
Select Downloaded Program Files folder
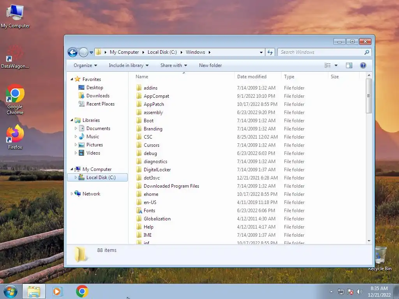click(171, 186)
